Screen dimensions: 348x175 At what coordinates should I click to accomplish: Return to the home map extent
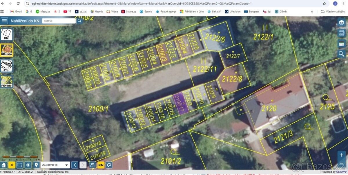click(3, 165)
